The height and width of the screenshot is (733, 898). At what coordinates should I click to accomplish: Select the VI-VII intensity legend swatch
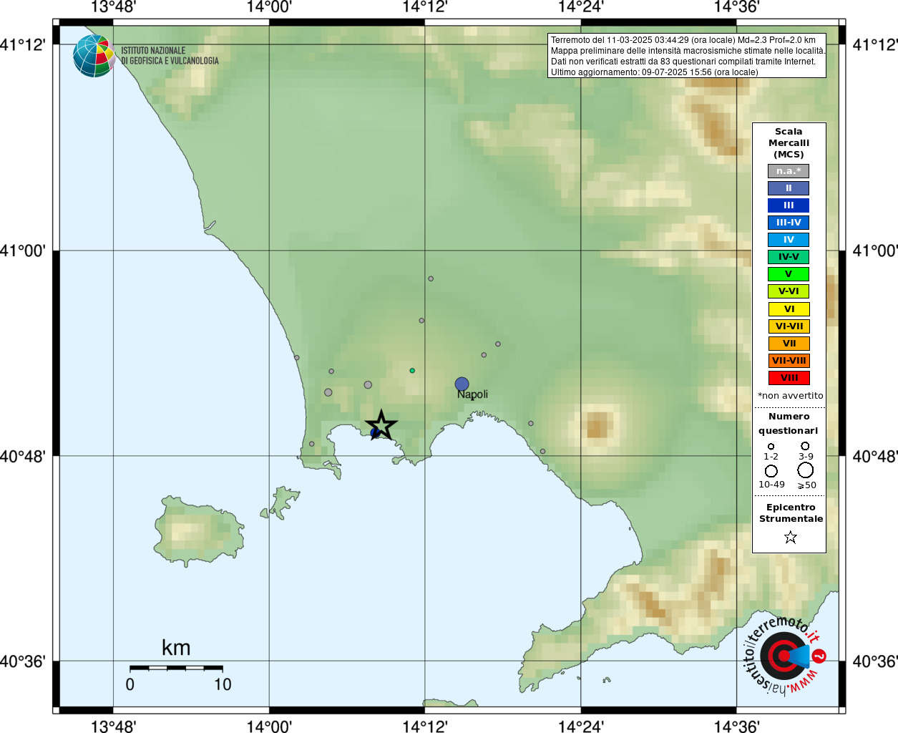coord(789,326)
